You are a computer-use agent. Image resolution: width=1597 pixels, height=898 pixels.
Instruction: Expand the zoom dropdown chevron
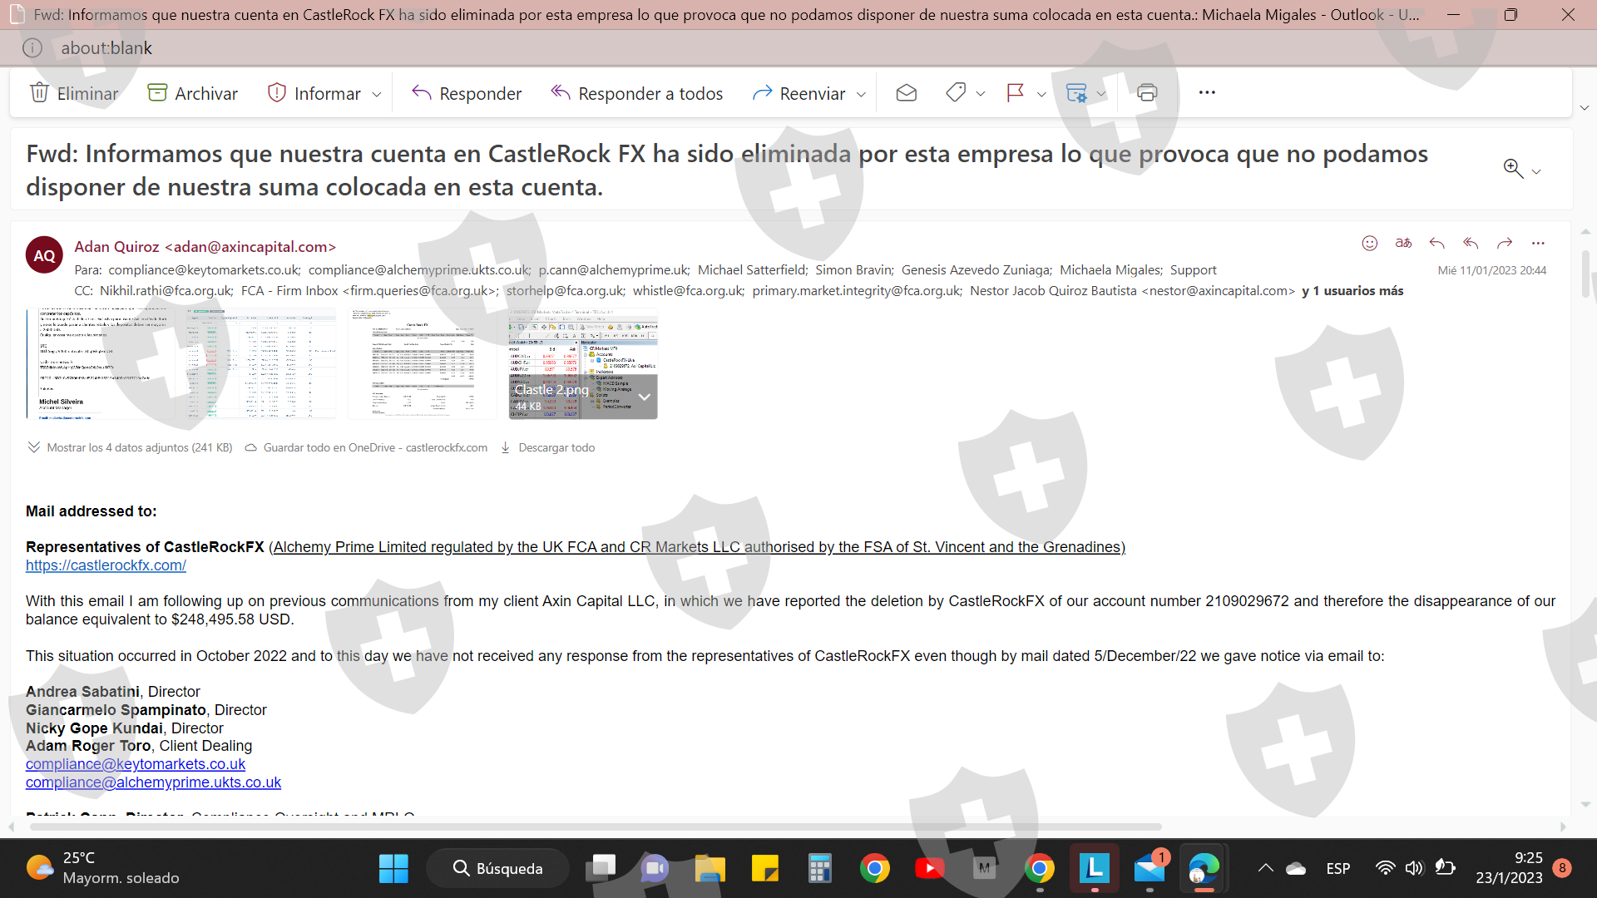(x=1536, y=171)
